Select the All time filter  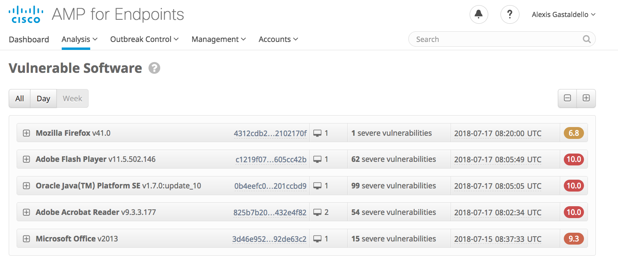pos(19,99)
